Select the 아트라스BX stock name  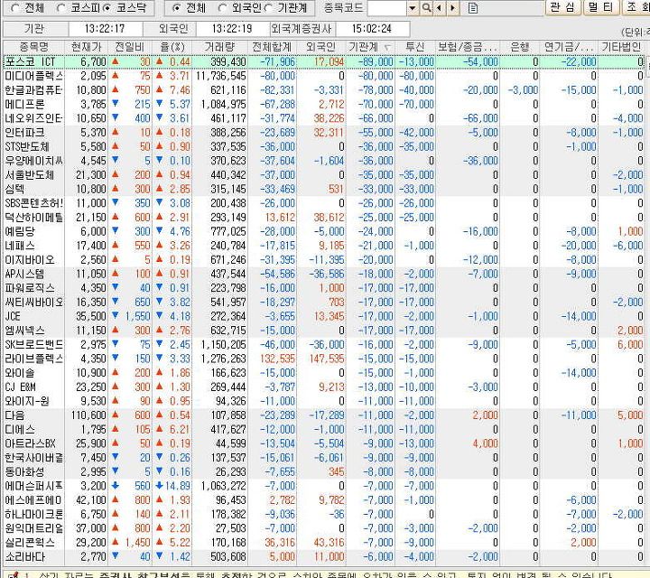click(x=30, y=443)
